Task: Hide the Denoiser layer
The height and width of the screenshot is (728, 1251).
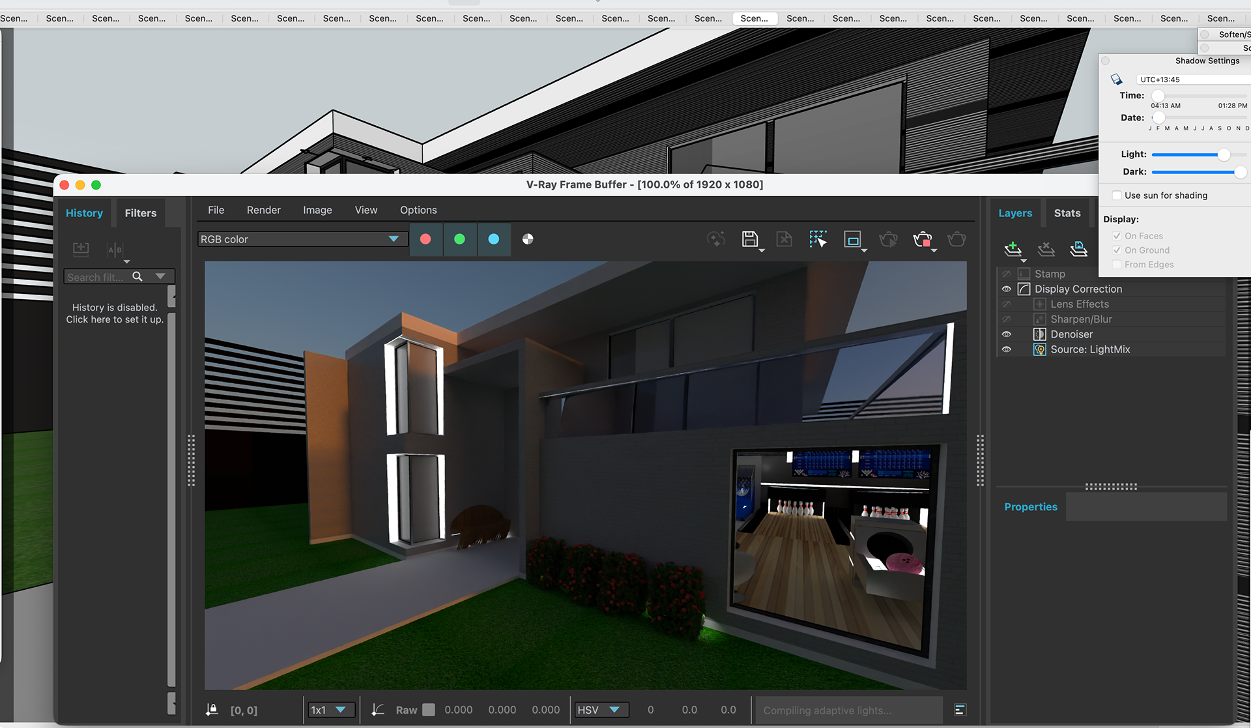Action: (x=1006, y=334)
